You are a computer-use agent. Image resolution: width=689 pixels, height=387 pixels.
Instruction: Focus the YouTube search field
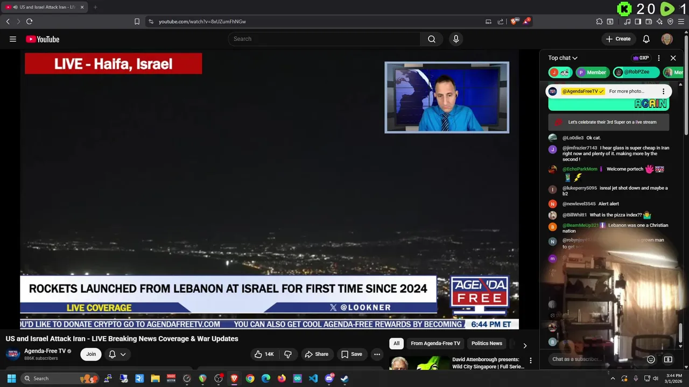click(324, 39)
